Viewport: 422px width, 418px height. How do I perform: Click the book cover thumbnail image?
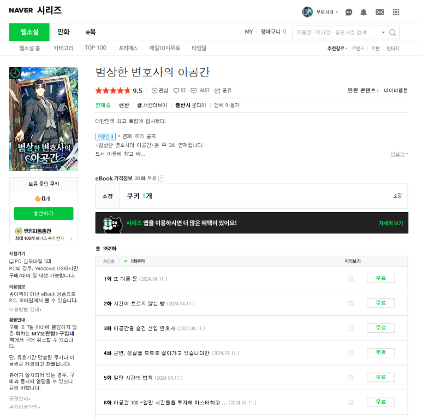point(44,119)
